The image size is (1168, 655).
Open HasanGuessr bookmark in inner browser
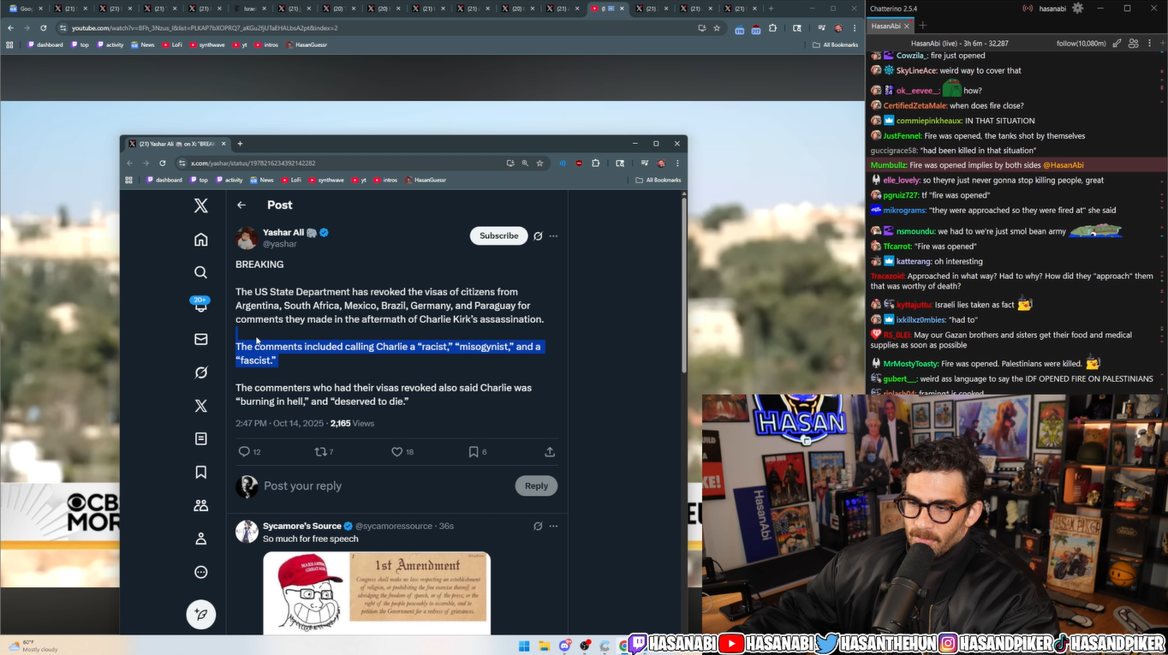click(x=426, y=180)
